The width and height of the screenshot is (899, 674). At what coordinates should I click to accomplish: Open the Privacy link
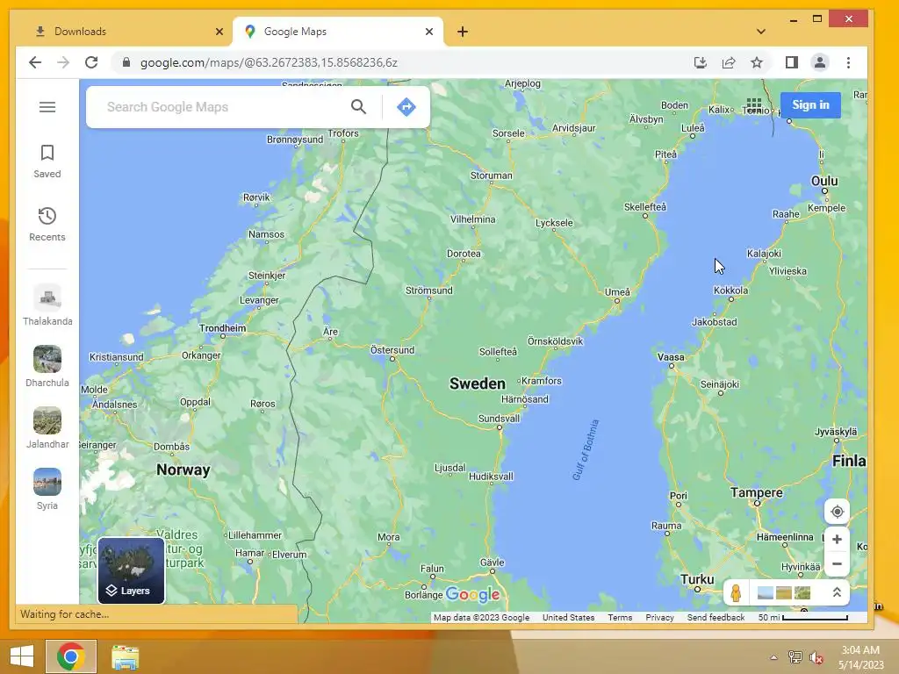coord(659,617)
